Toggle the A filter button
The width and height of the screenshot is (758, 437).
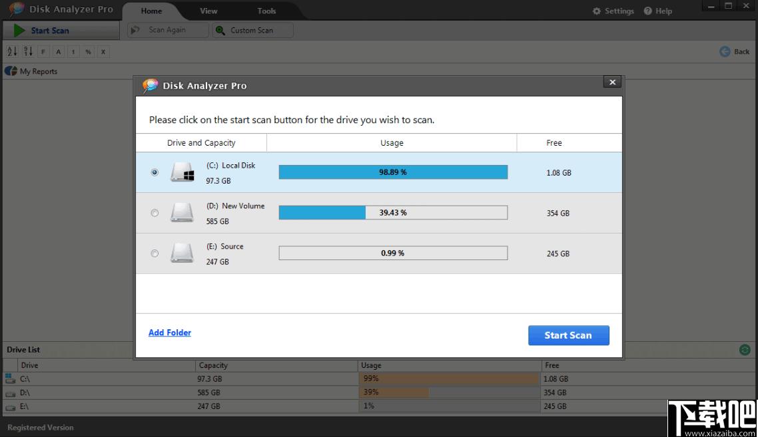pyautogui.click(x=58, y=52)
